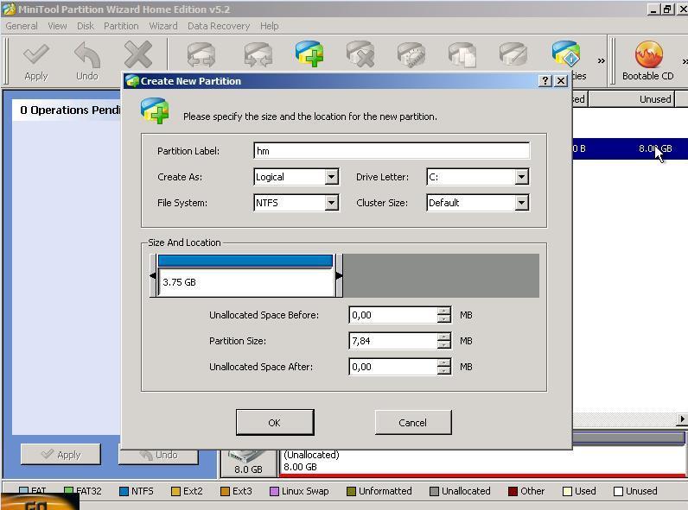The height and width of the screenshot is (510, 688).
Task: Expand the Cluster Size dropdown
Action: [x=520, y=203]
